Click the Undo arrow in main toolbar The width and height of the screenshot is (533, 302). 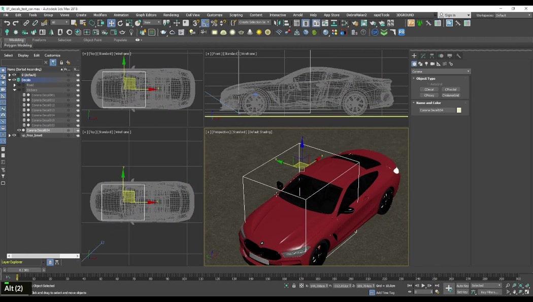(x=7, y=23)
